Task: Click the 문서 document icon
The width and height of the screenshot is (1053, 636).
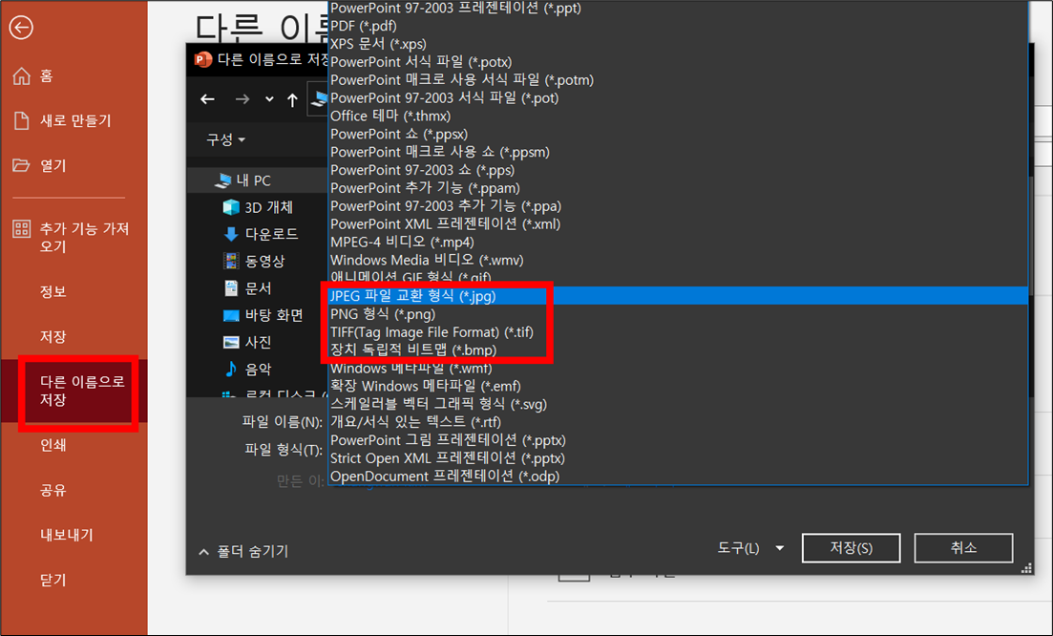Action: [231, 288]
